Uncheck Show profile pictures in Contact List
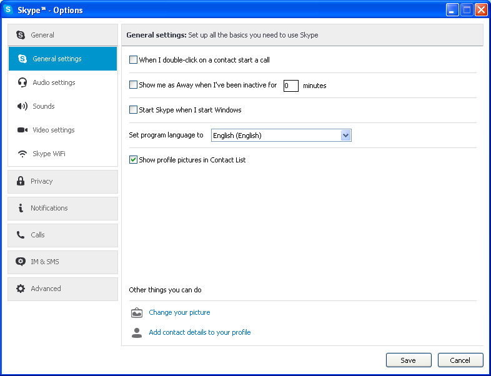The height and width of the screenshot is (376, 491). point(134,160)
